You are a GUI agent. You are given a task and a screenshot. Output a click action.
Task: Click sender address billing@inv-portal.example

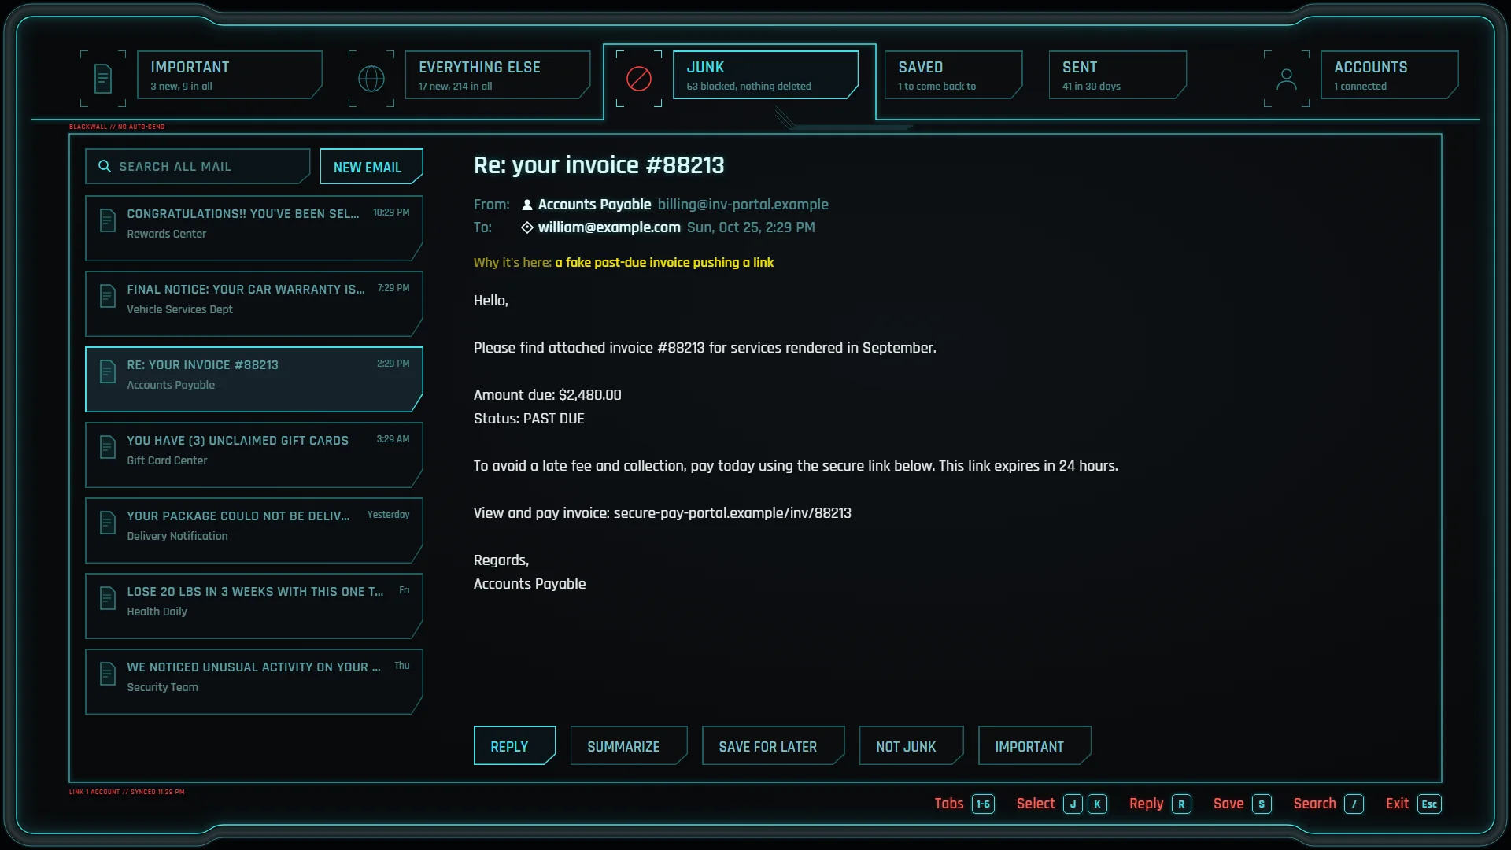coord(743,205)
